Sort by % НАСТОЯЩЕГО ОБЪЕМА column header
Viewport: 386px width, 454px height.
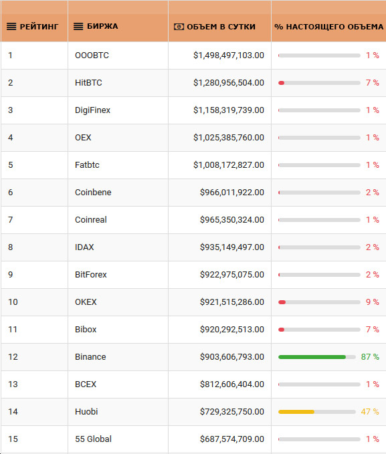pyautogui.click(x=329, y=27)
